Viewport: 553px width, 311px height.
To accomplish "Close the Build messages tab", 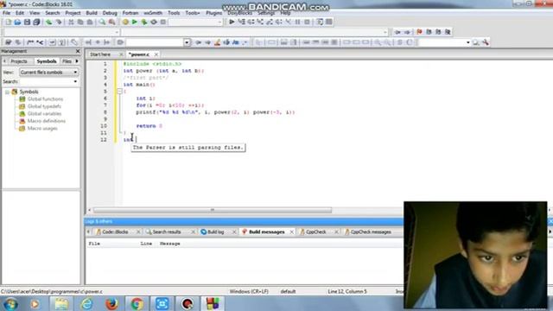I will [x=292, y=232].
